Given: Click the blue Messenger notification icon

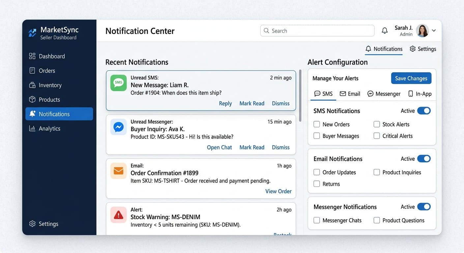Looking at the screenshot, I should 118,127.
